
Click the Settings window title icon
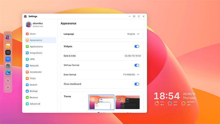[x=25, y=16]
